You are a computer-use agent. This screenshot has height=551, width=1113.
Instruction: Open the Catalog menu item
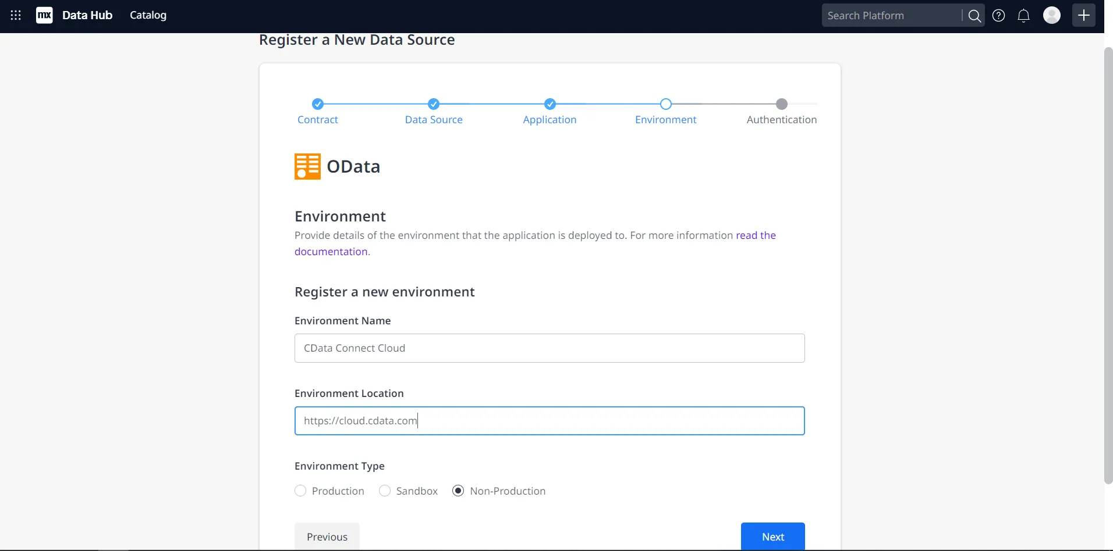pos(148,15)
